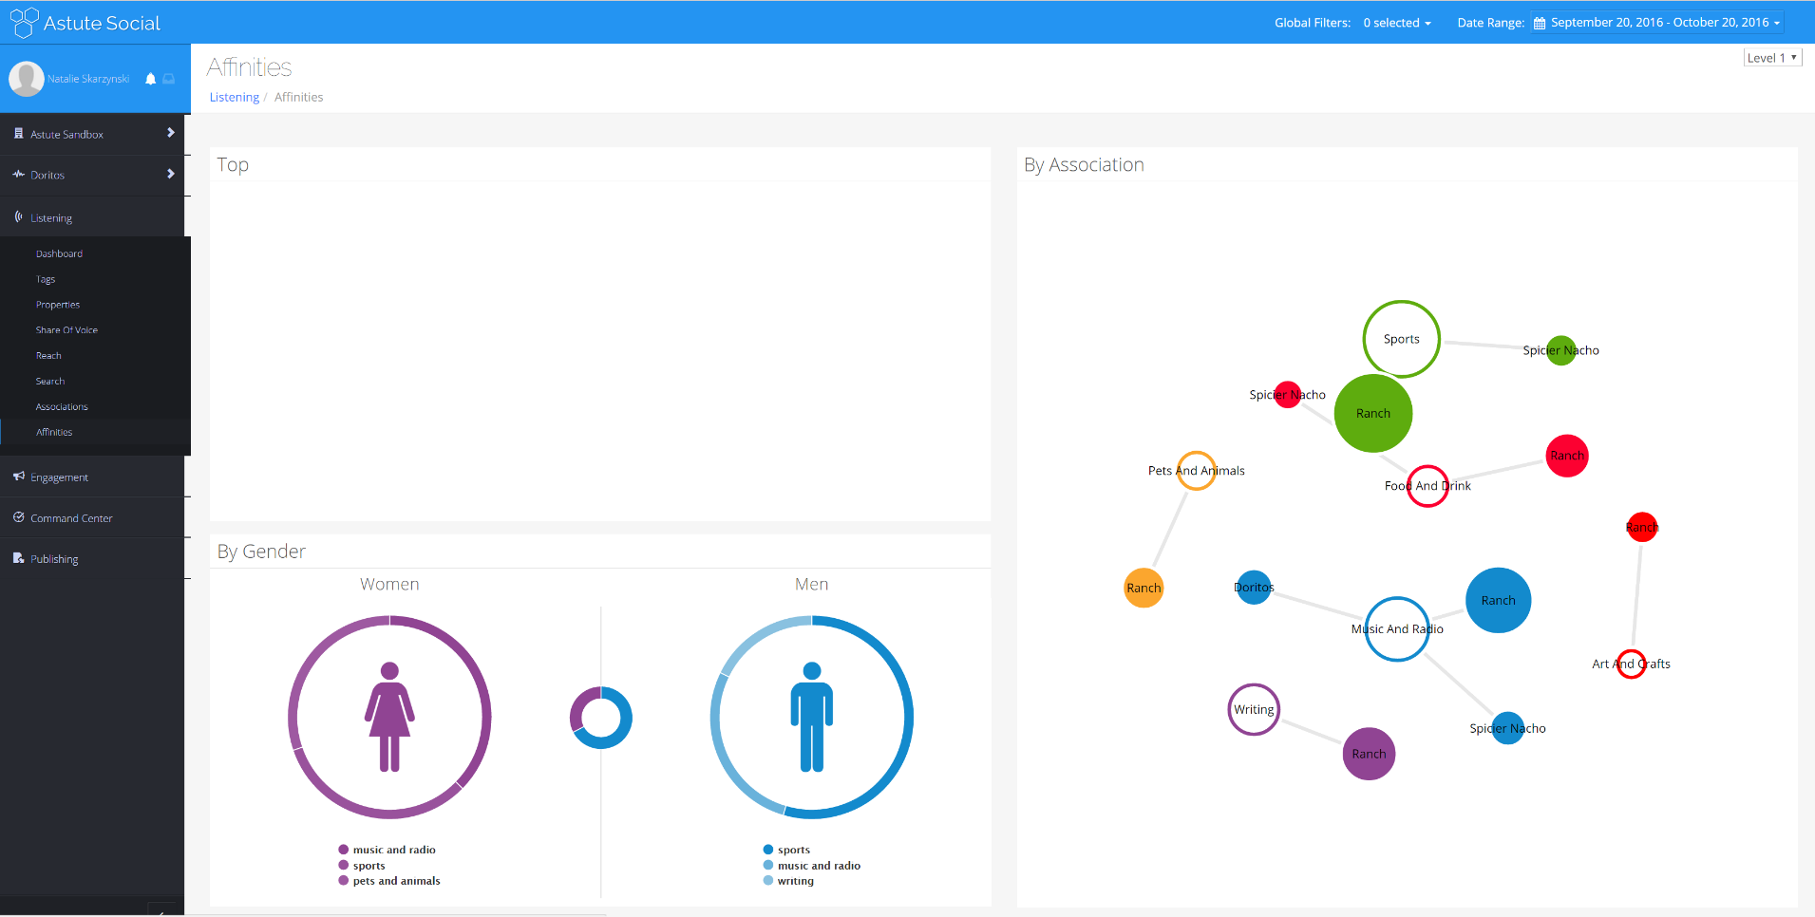
Task: Click the Astute Social hexagon logo
Action: pyautogui.click(x=24, y=22)
